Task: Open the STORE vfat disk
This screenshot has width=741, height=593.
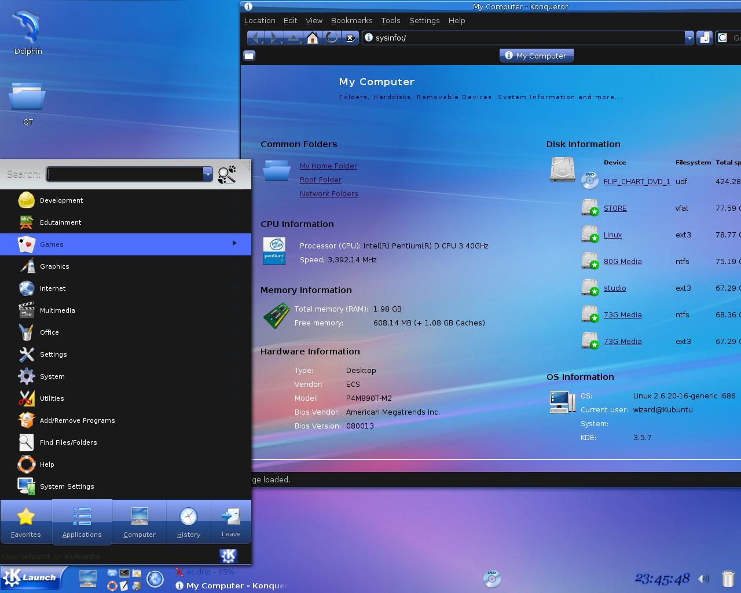Action: tap(615, 208)
